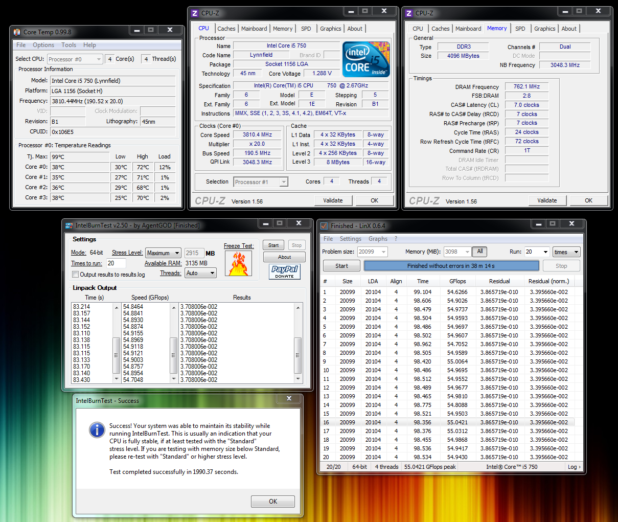
Task: Click the title icon of the CPU-Z window showing Timings
Action: [409, 13]
